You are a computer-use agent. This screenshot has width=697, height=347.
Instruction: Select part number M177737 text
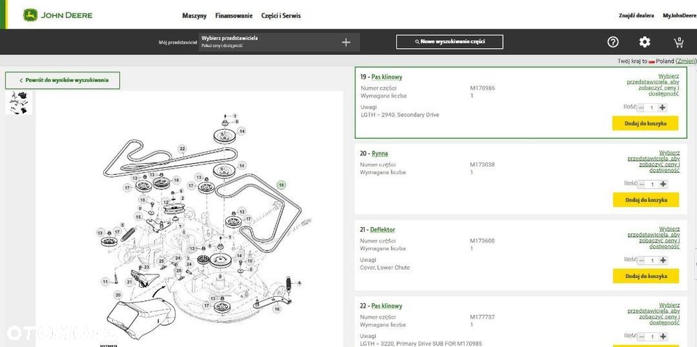[482, 317]
